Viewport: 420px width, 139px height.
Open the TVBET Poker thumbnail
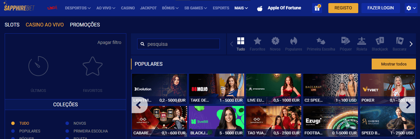[388, 89]
